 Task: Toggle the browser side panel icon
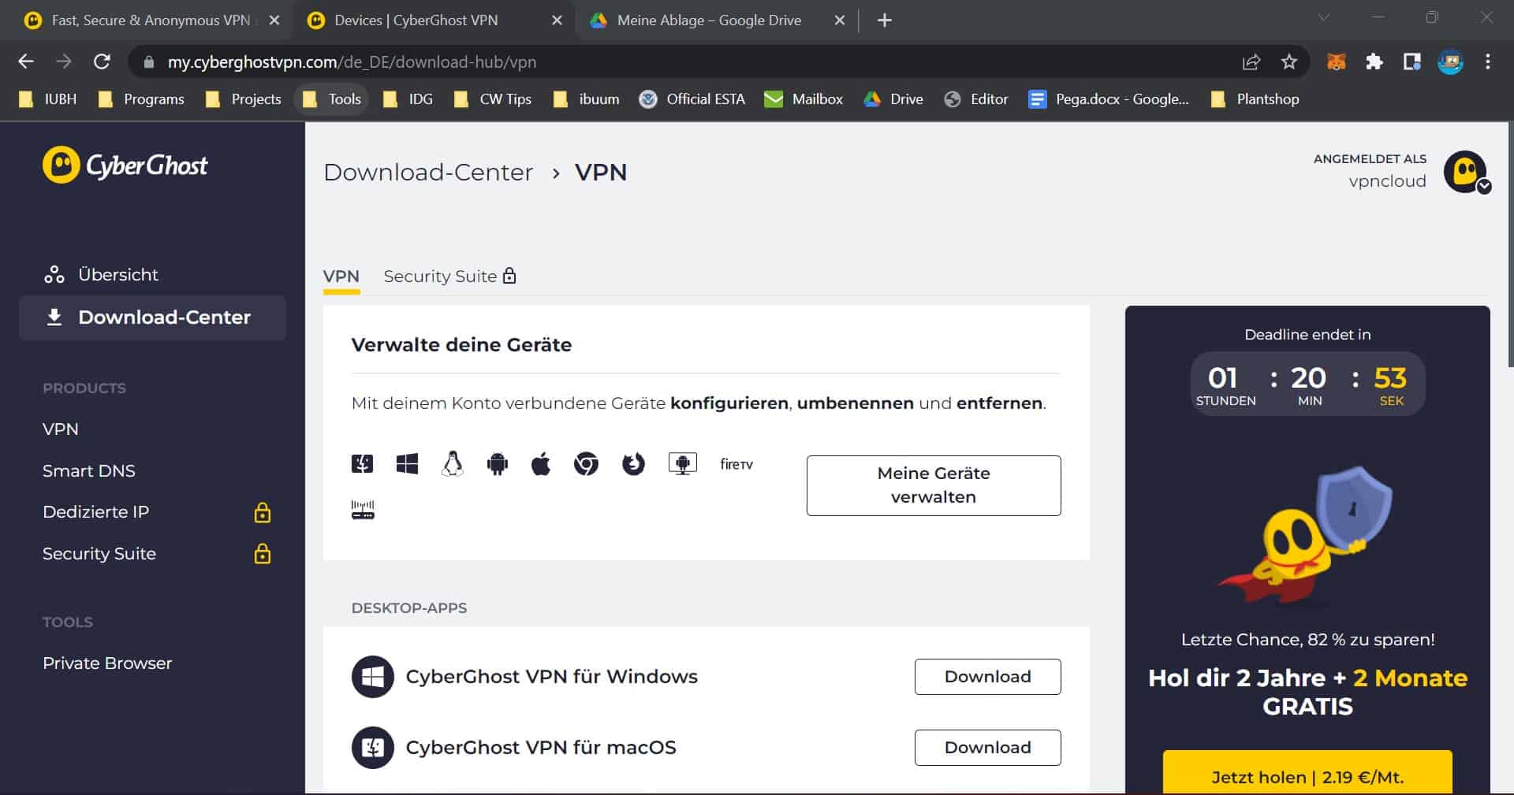(x=1412, y=61)
